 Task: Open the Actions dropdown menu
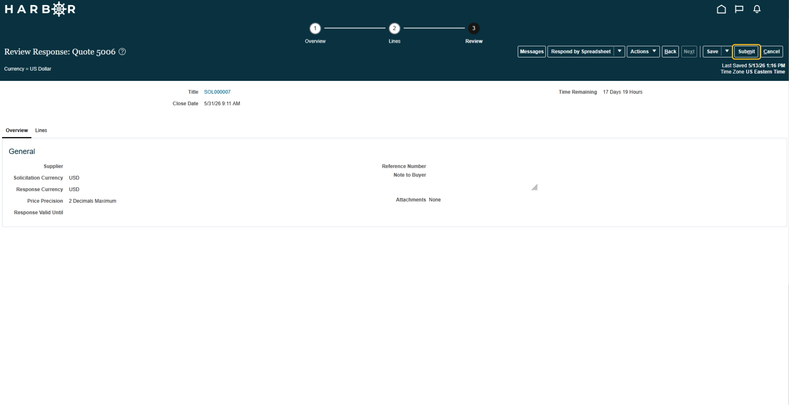tap(643, 51)
